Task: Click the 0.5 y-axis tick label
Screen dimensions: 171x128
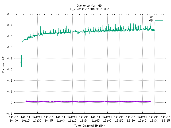Action: coord(10,47)
